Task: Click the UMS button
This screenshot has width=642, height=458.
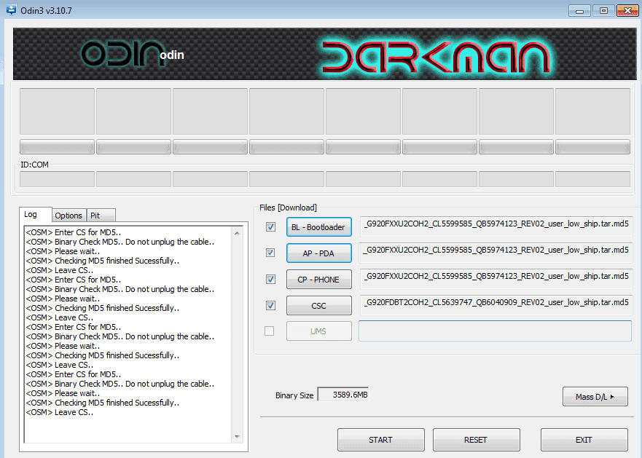Action: [x=319, y=331]
